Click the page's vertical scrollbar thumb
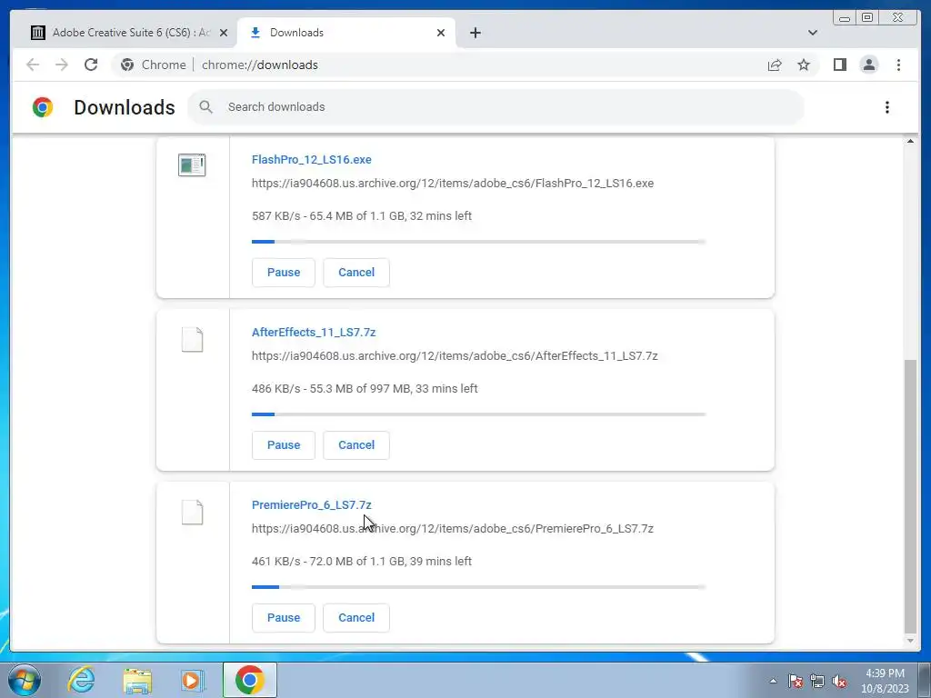The width and height of the screenshot is (931, 698). click(909, 495)
